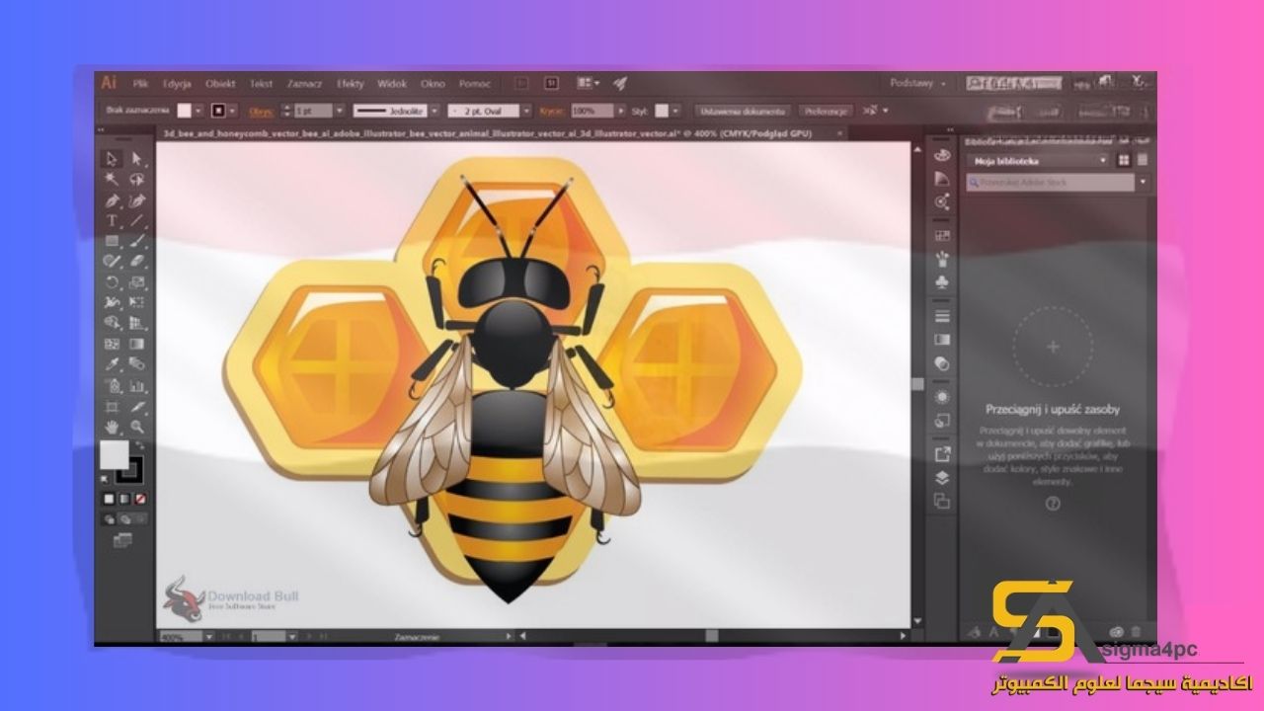Reset to default fill and stroke
This screenshot has height=711, width=1264.
tap(104, 477)
